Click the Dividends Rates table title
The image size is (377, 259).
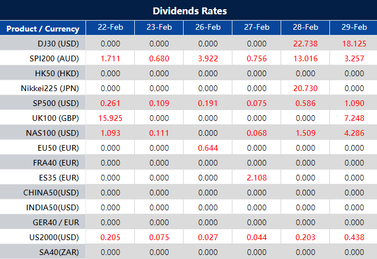click(x=189, y=11)
